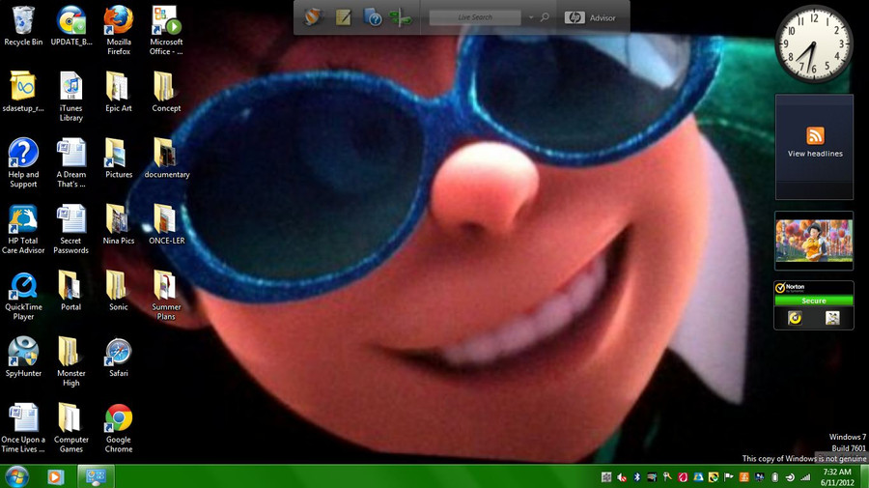Screen dimensions: 869x488
Task: Open the HP Advisor button
Action: 590,17
